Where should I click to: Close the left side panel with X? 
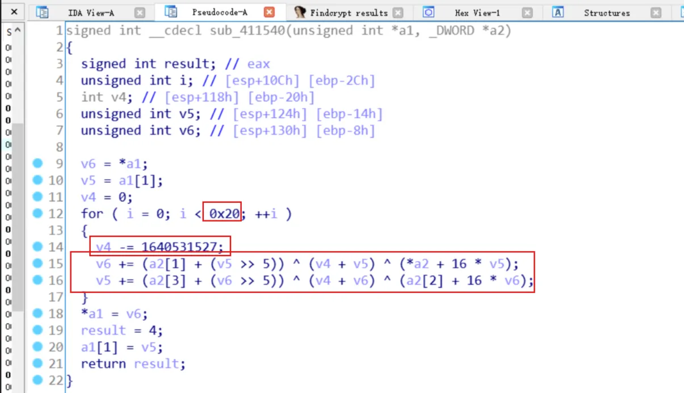(14, 12)
